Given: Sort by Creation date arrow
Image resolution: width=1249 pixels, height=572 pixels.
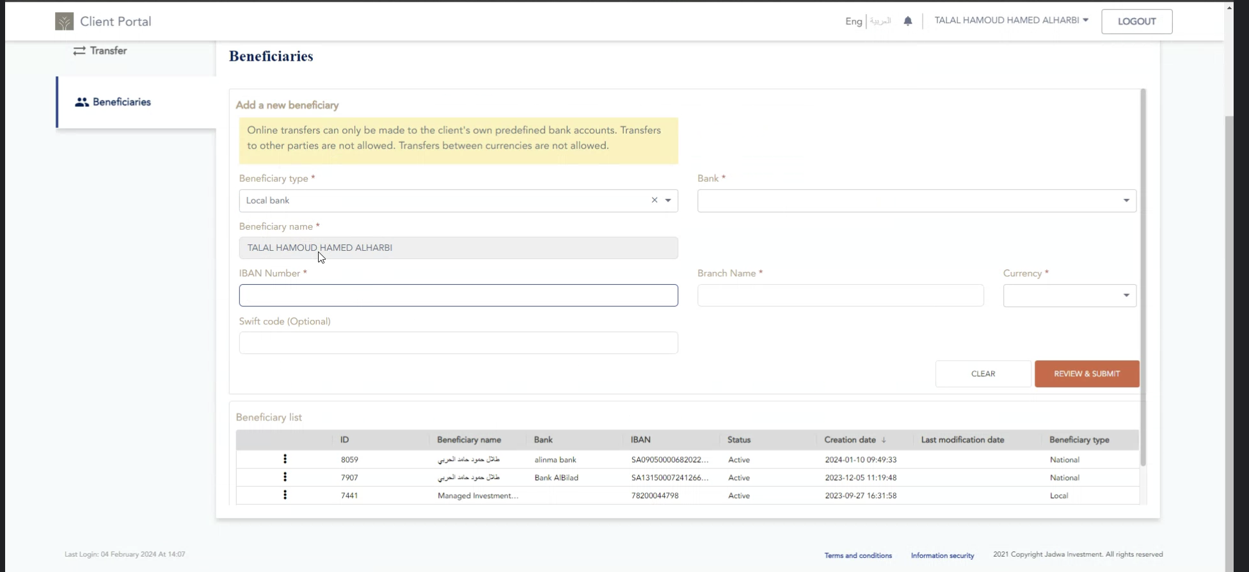Looking at the screenshot, I should 884,440.
